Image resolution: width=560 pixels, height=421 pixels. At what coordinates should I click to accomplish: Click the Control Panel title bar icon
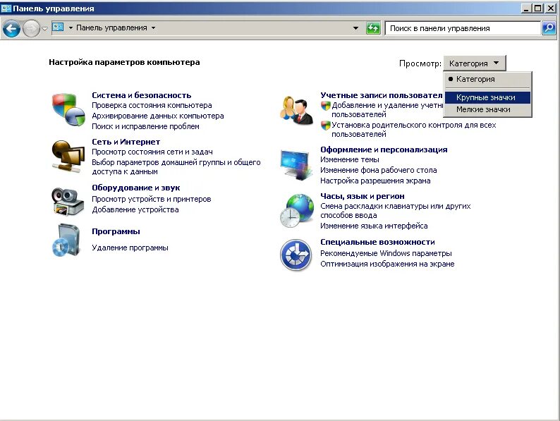click(x=6, y=8)
